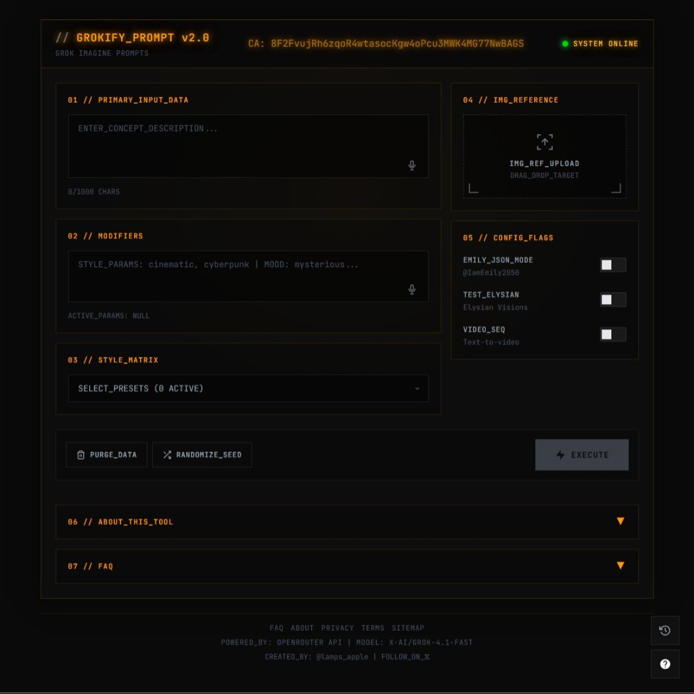Expand the 06 // ABOUT_THIS_TOOL section

click(347, 522)
